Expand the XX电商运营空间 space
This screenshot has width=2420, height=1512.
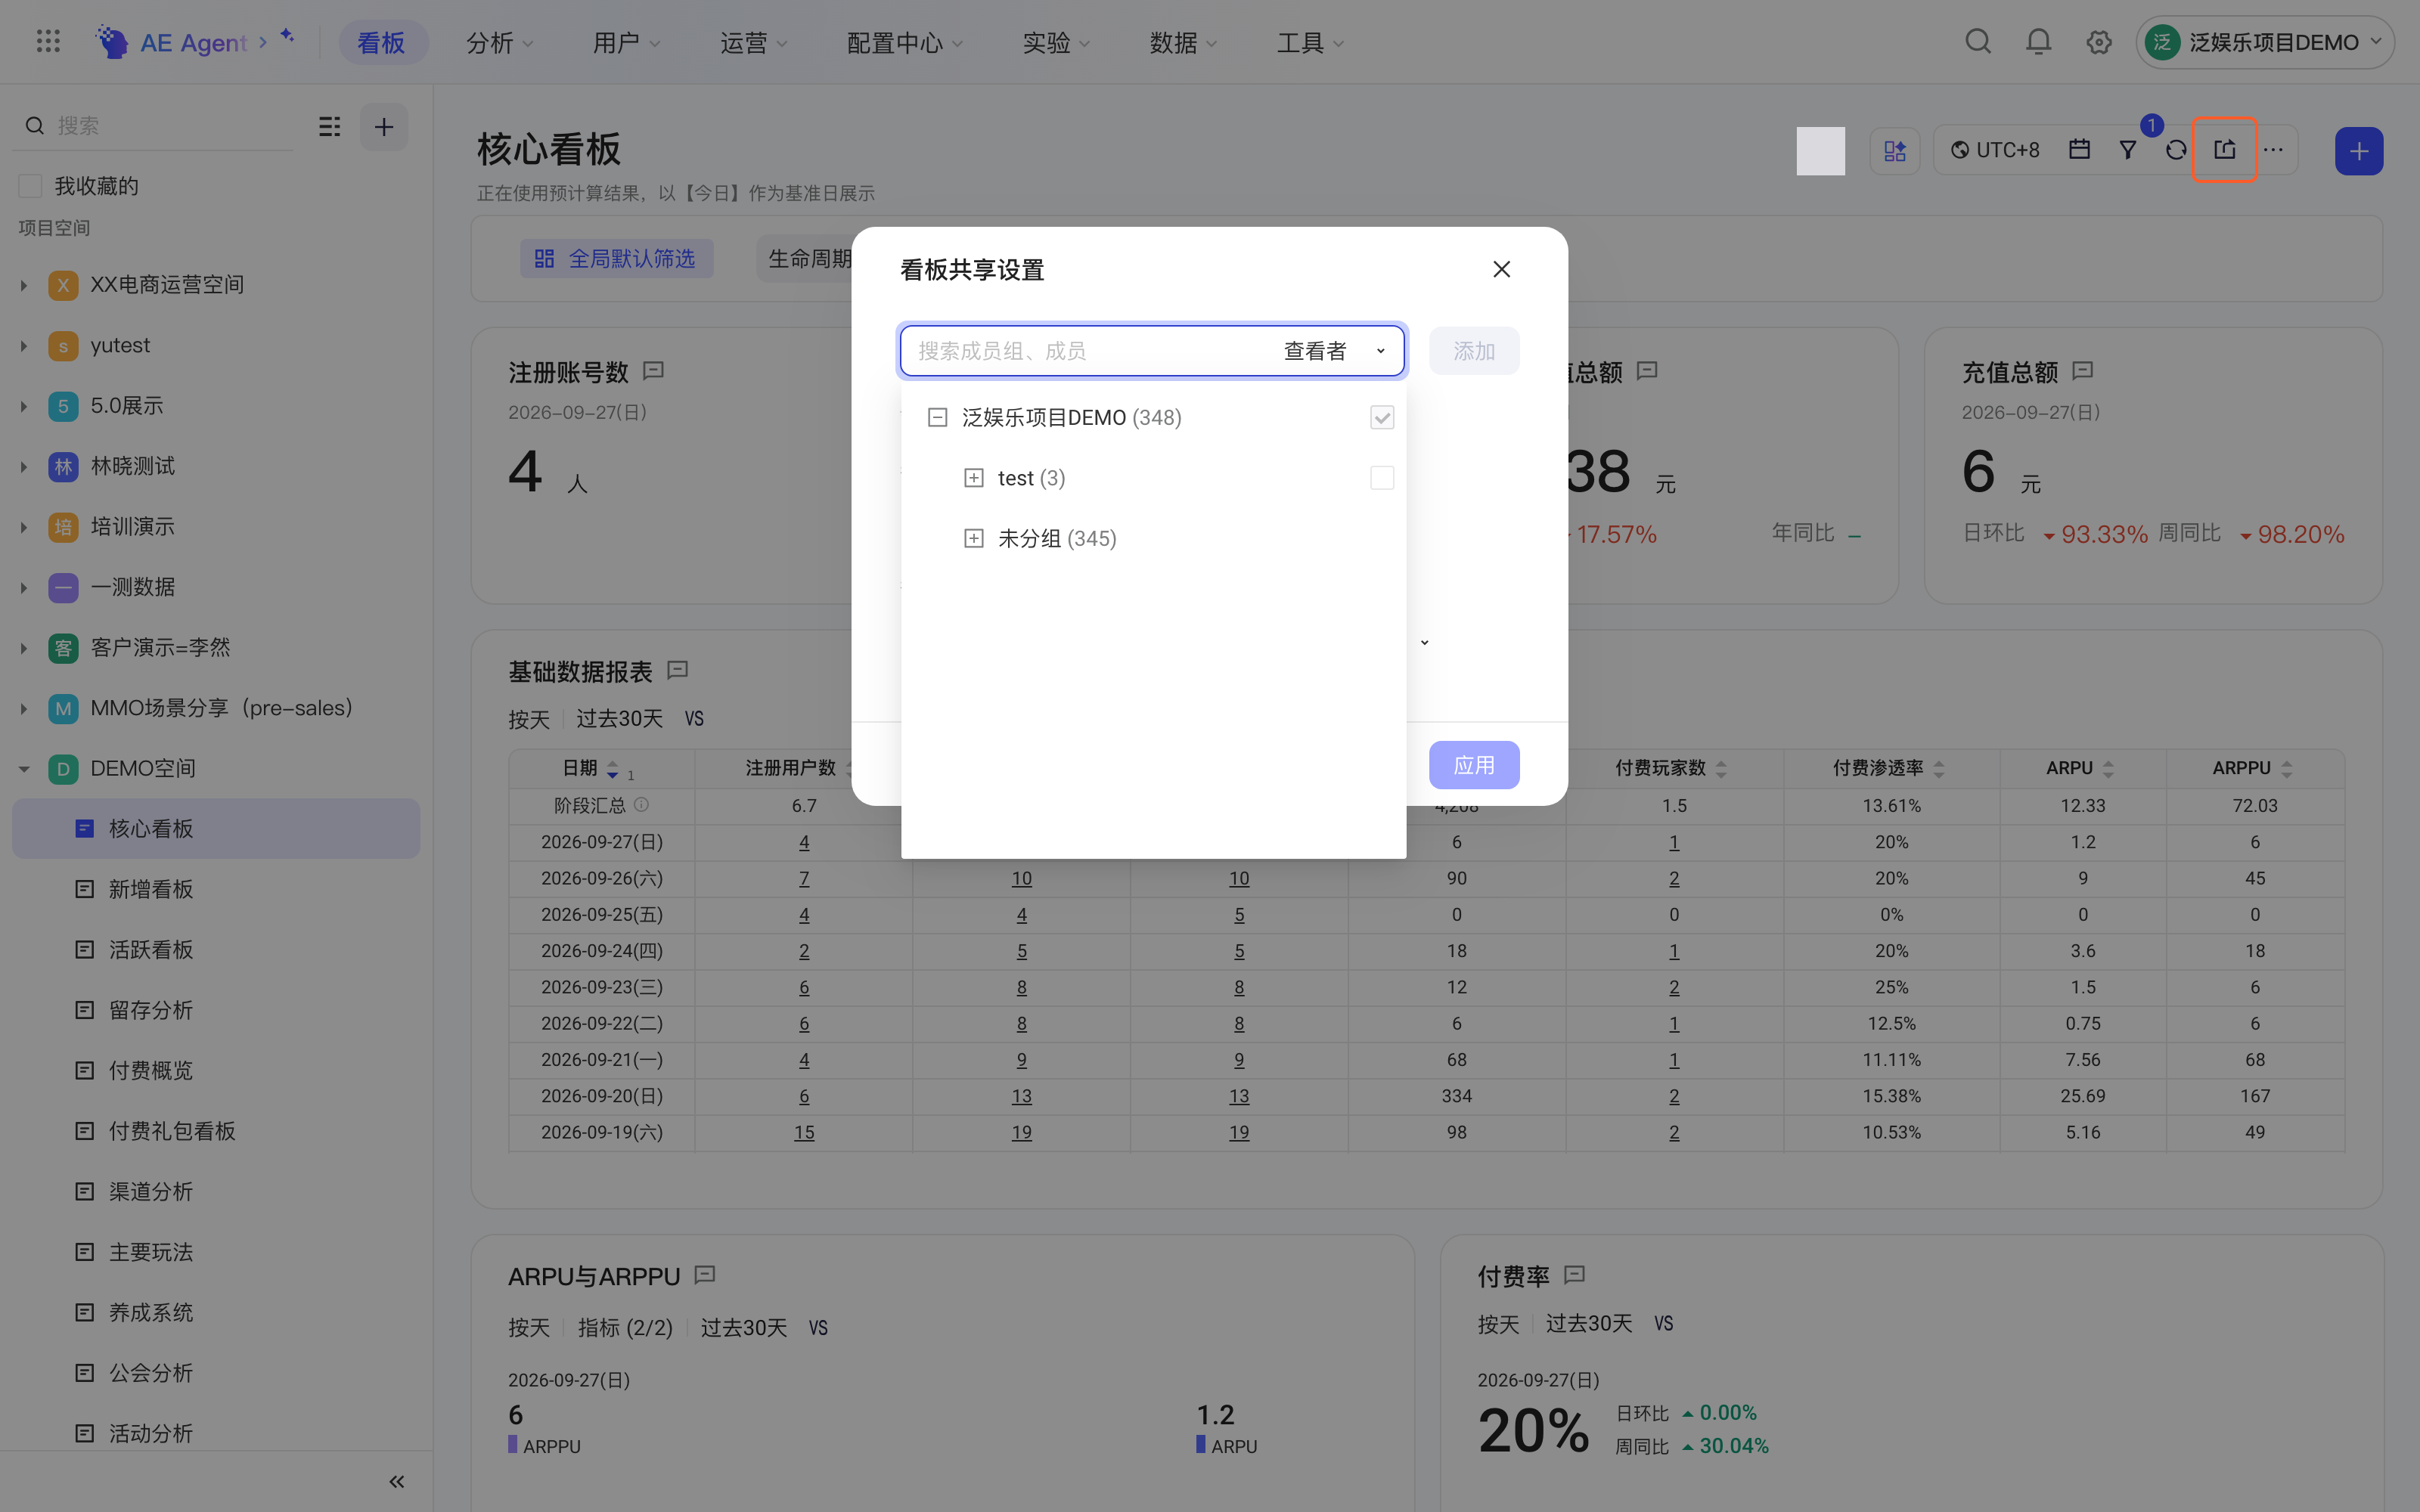[x=24, y=285]
